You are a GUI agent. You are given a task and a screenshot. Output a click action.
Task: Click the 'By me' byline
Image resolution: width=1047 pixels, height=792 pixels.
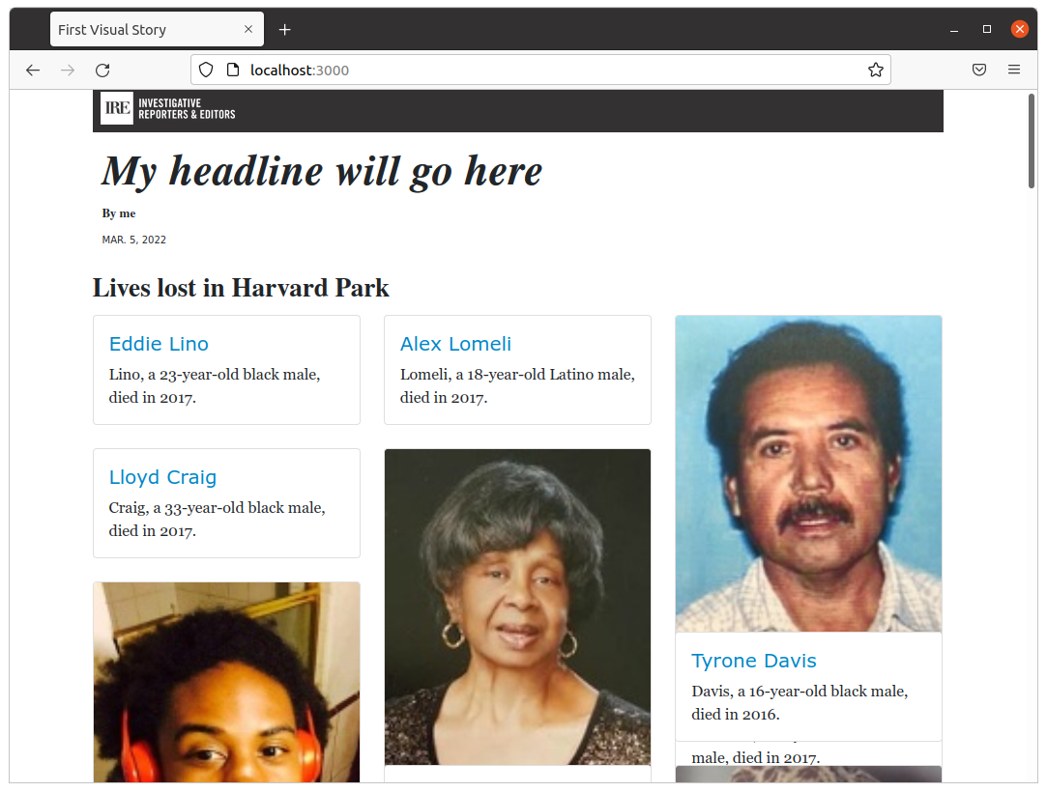(119, 213)
